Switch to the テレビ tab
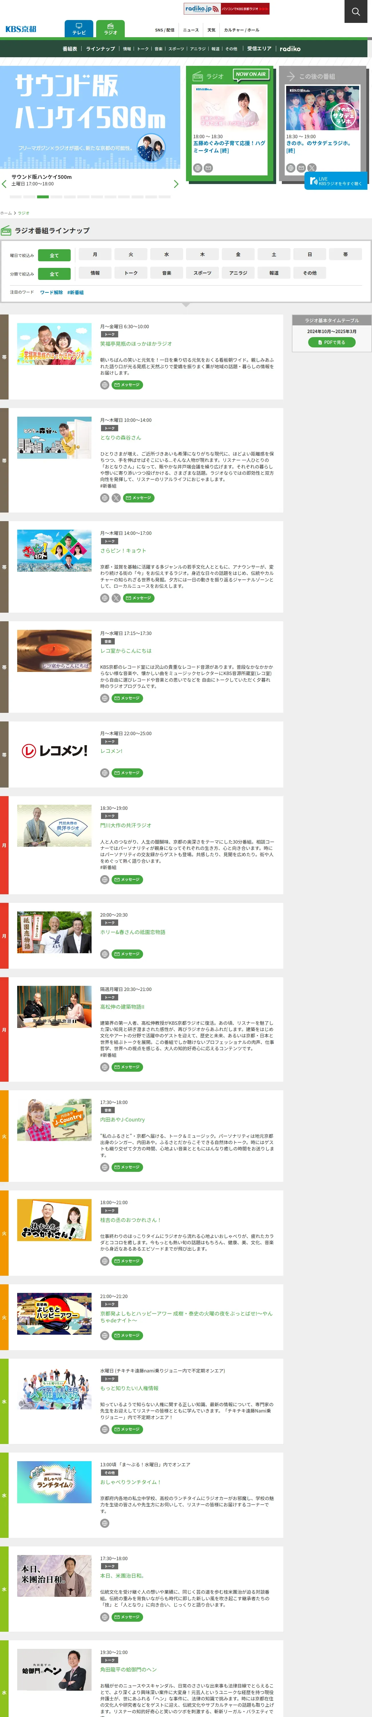 79,29
